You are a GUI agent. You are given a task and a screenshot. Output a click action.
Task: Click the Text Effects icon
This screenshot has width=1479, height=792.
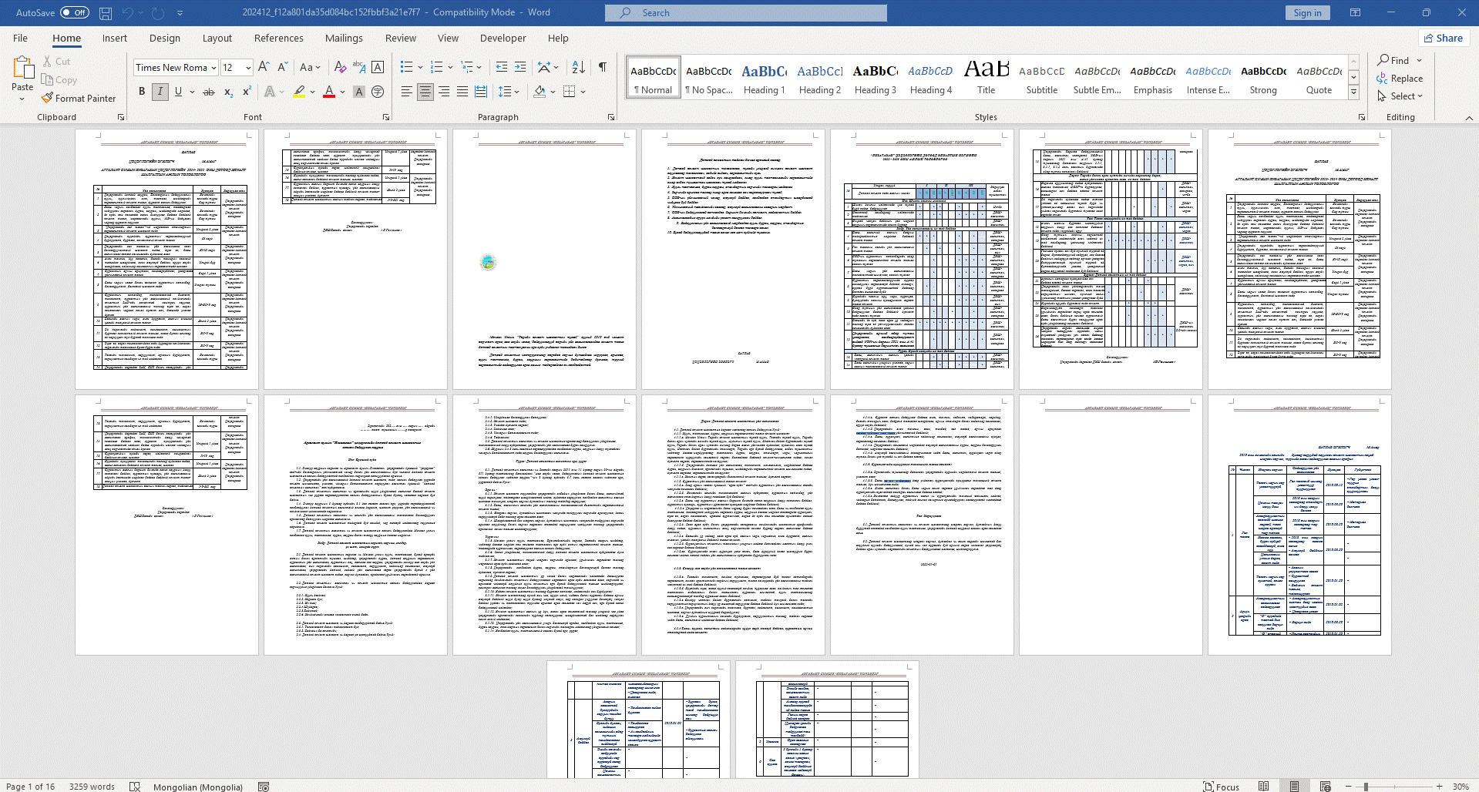tap(270, 92)
